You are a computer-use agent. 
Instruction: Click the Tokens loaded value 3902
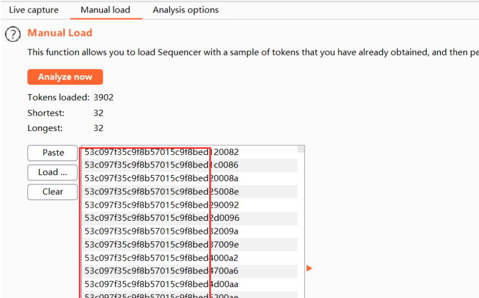point(103,97)
